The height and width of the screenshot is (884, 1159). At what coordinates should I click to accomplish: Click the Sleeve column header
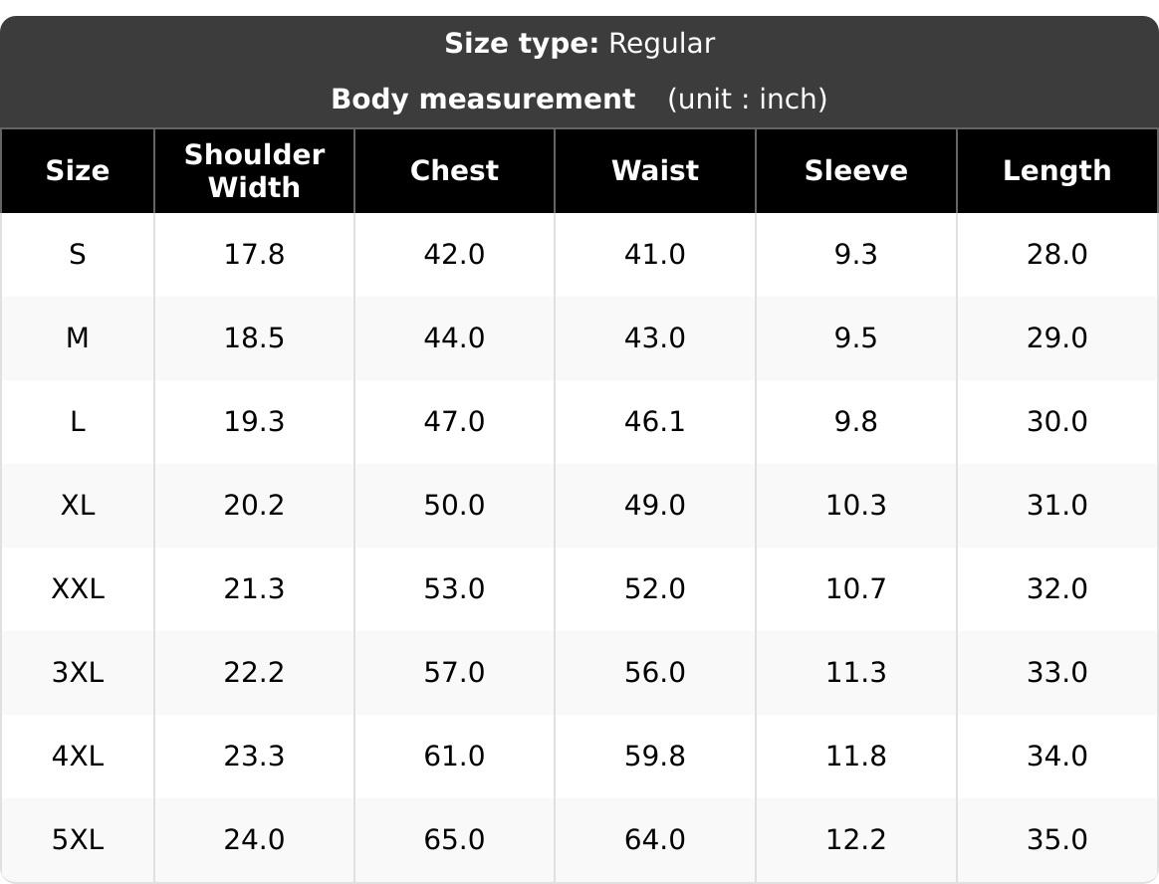pos(856,171)
